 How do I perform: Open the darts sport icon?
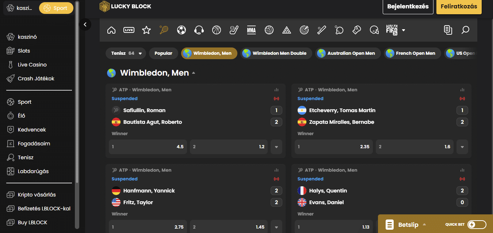[304, 30]
